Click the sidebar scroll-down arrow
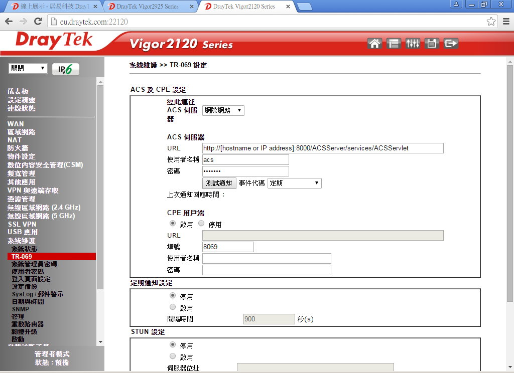The height and width of the screenshot is (373, 514). tap(100, 342)
